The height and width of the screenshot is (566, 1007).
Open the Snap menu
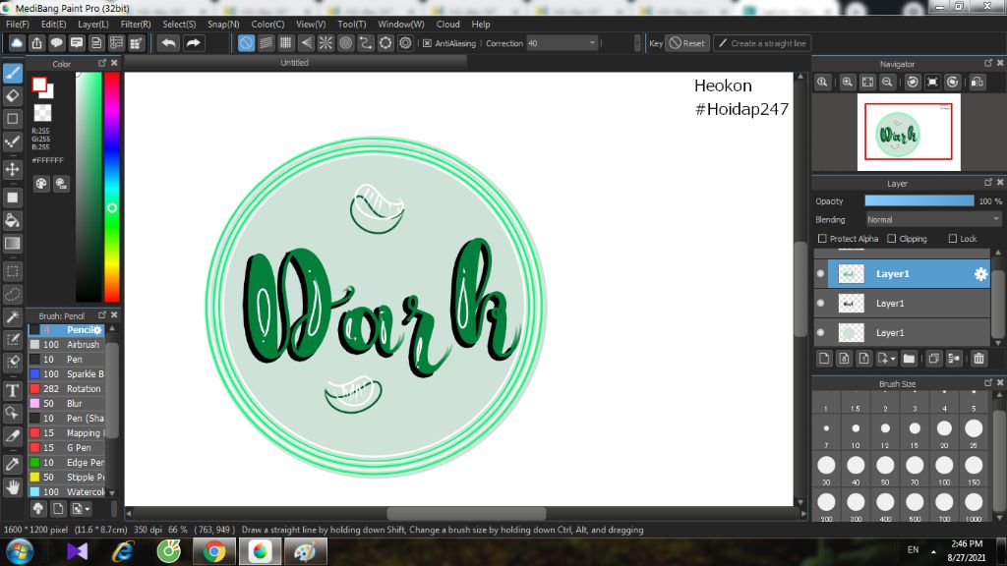click(223, 24)
